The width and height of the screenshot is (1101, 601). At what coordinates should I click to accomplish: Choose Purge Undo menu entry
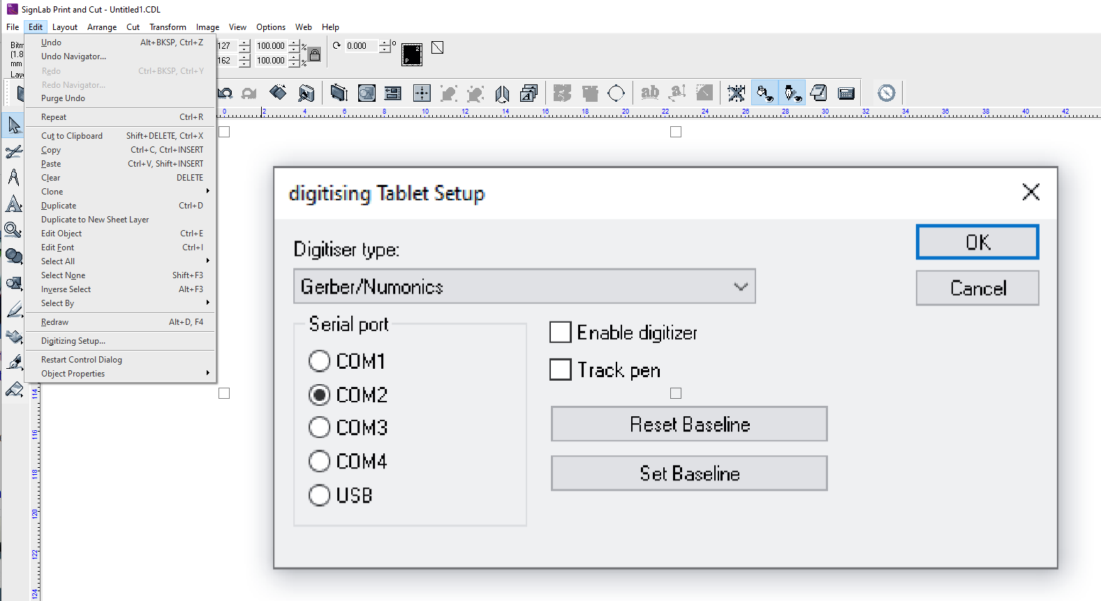pyautogui.click(x=120, y=98)
